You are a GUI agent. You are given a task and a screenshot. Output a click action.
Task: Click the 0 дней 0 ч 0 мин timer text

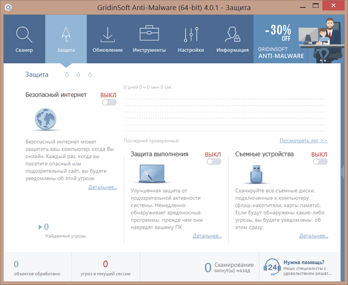147,87
